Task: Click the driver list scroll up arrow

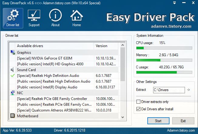Action: 122,45
